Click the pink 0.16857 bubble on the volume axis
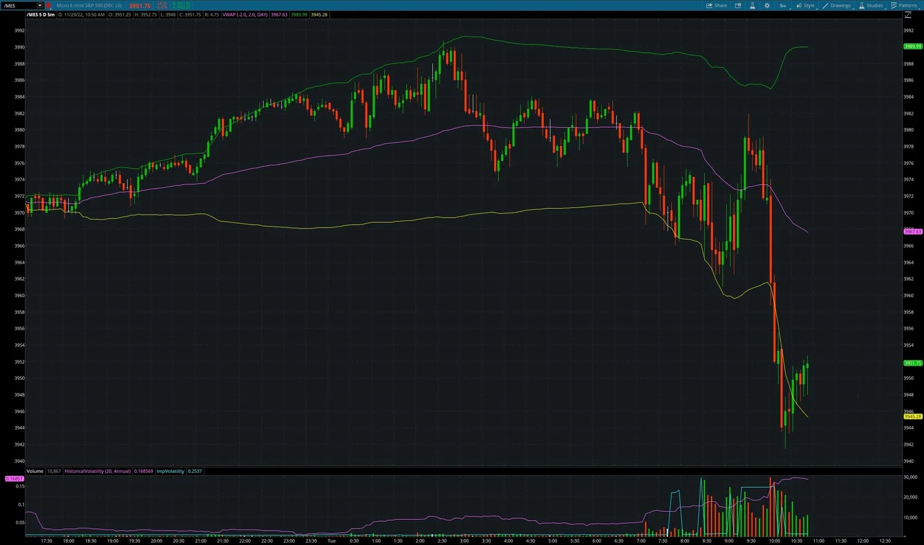This screenshot has height=545, width=924. (x=14, y=478)
